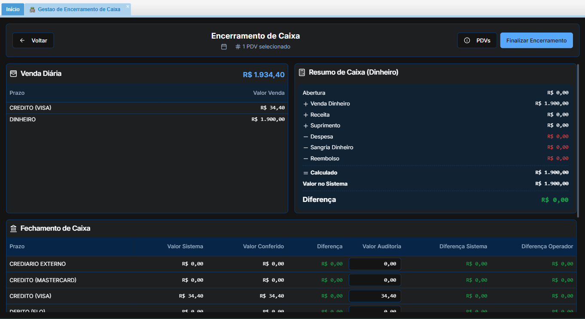Focus Valor Auditoria field for Credito (Mastercard)
This screenshot has height=319, width=585.
[375, 280]
